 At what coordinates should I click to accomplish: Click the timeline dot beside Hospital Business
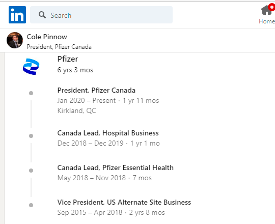click(31, 136)
